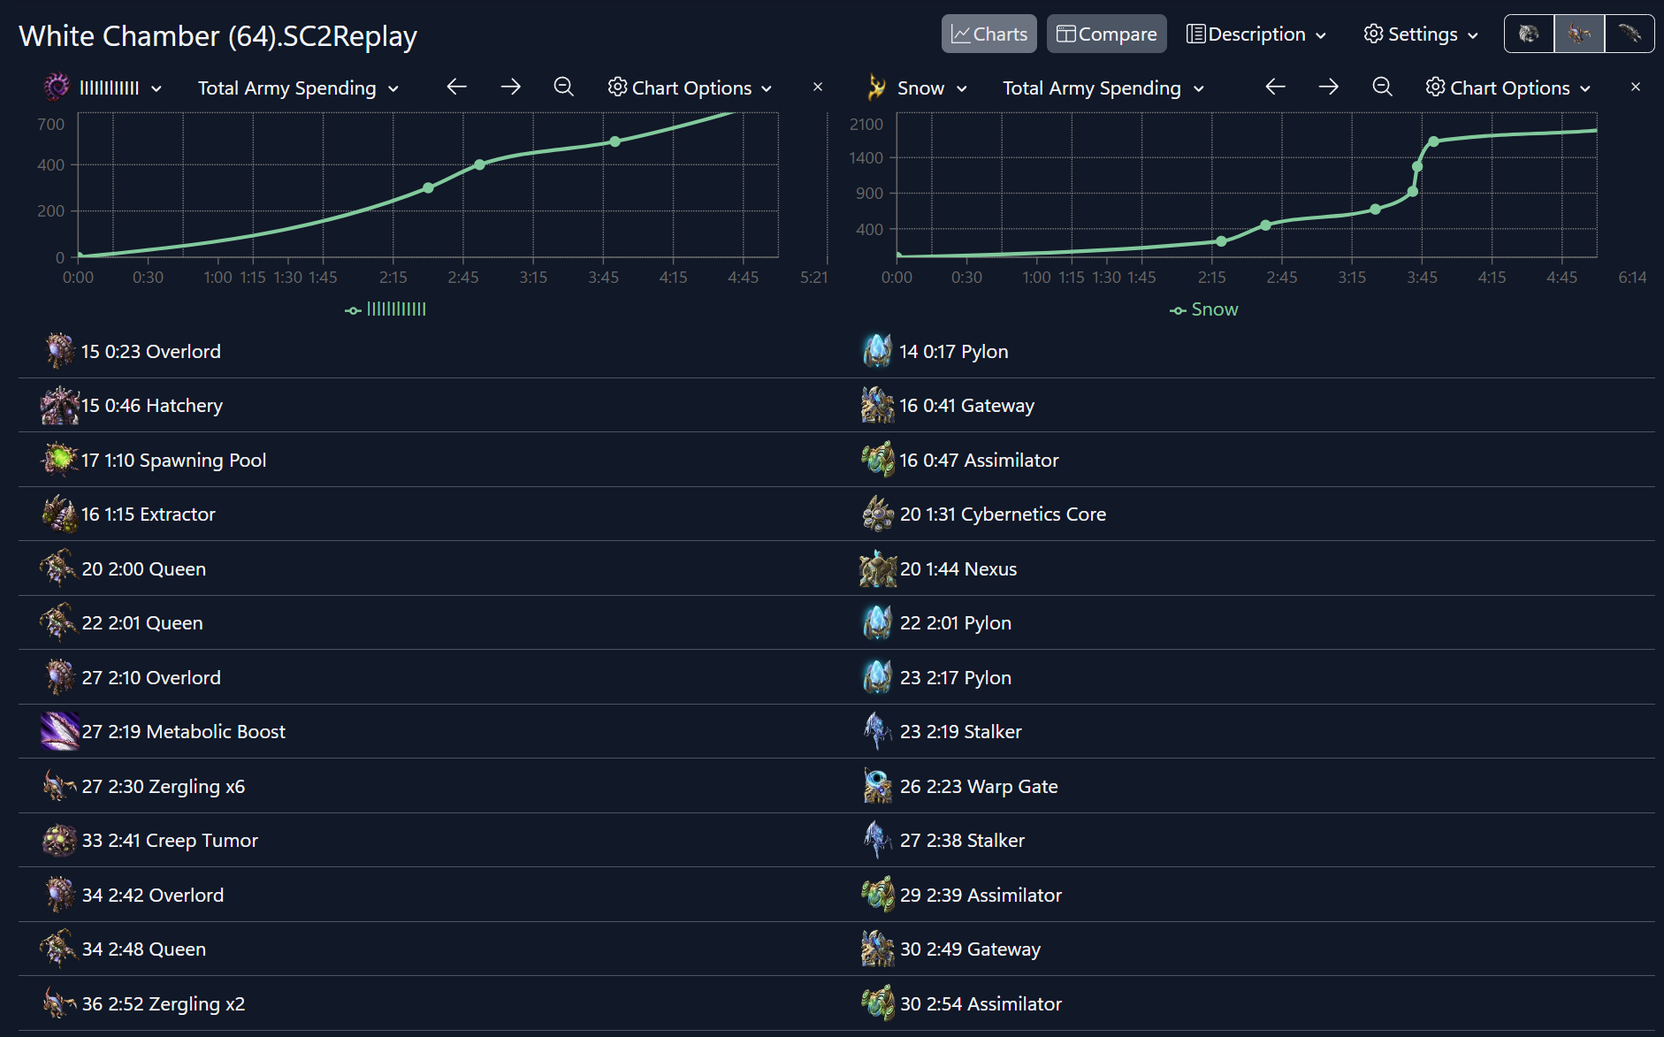Open left chart's Total Army Spending dropdown
Image resolution: width=1664 pixels, height=1037 pixels.
coord(298,88)
